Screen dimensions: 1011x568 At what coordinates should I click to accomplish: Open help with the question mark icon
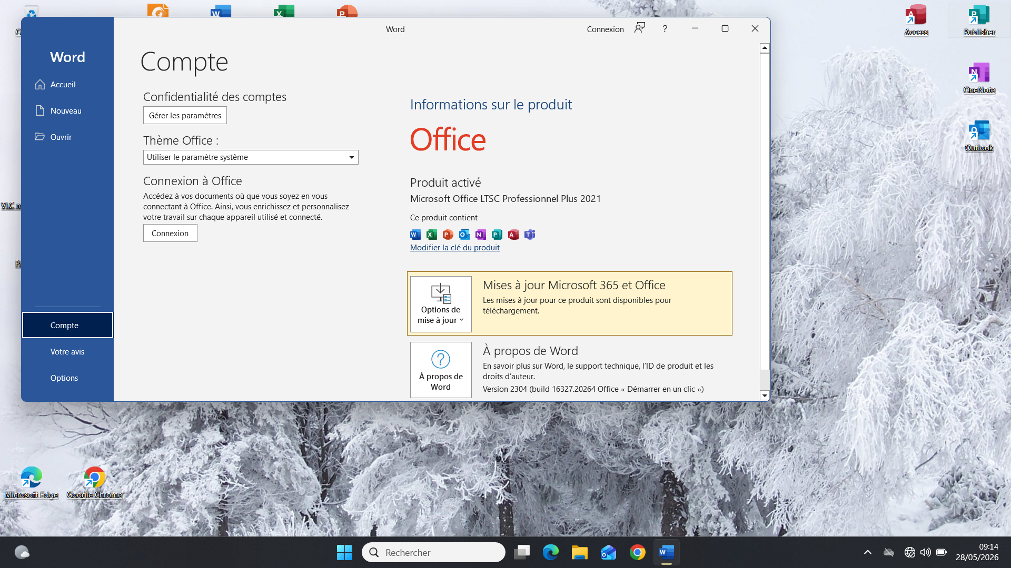[665, 29]
